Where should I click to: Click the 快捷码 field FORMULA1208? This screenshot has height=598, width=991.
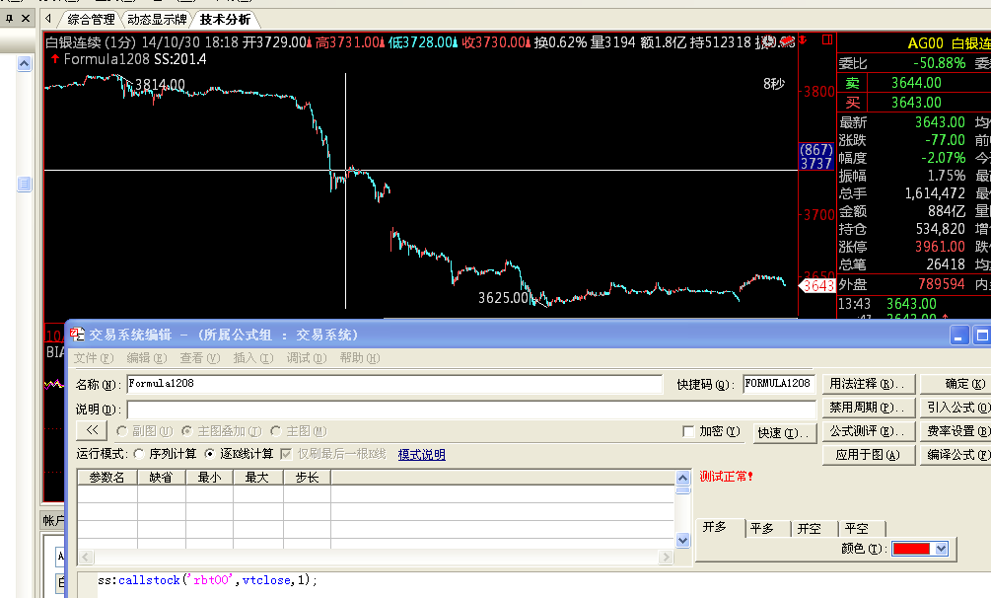(779, 384)
